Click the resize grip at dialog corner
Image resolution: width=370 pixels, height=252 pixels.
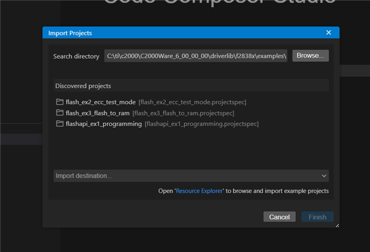click(x=336, y=225)
